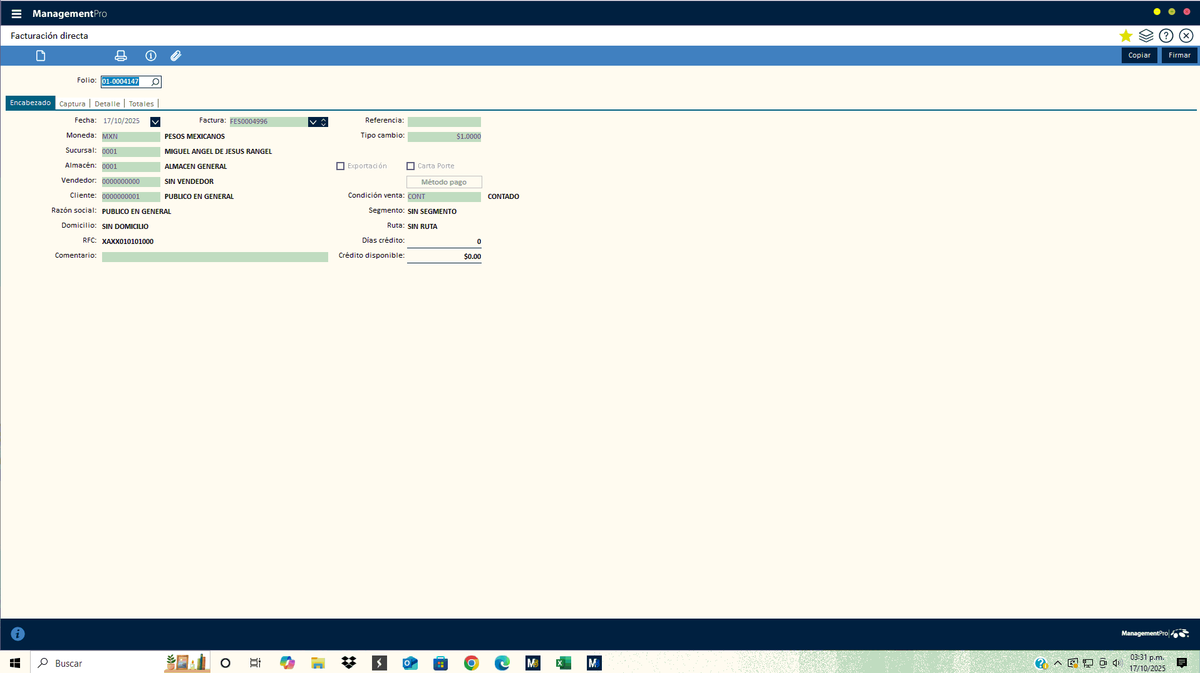Open the Fecha date picker dropdown

point(155,122)
